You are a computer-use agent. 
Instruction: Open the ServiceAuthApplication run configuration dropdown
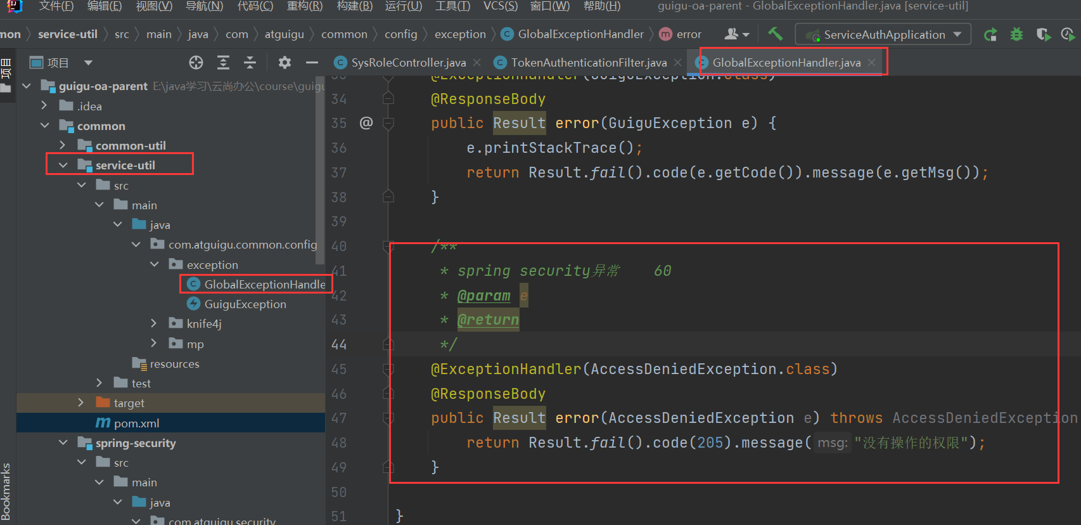(x=883, y=34)
